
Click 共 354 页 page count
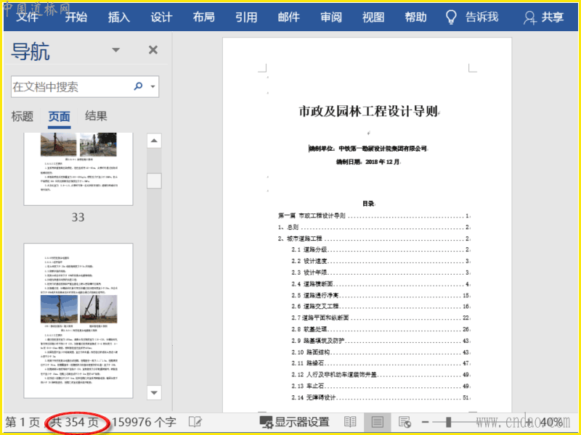click(75, 422)
